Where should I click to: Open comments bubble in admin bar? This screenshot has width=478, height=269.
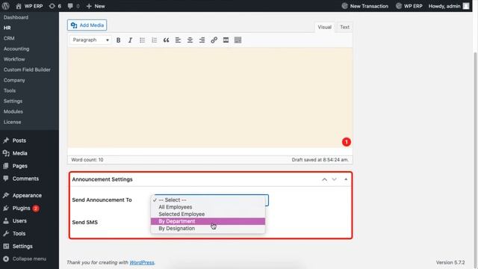[73, 6]
